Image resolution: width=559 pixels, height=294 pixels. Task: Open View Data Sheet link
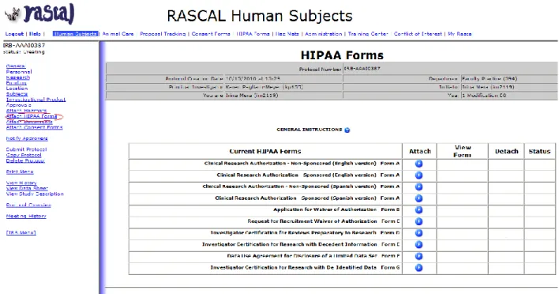point(27,188)
